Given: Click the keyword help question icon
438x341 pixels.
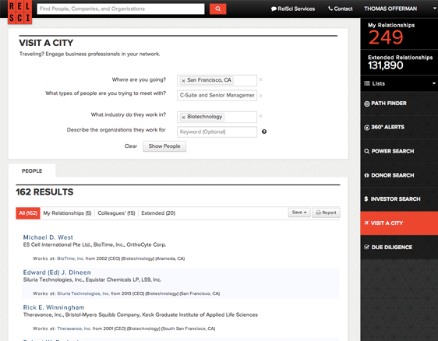Looking at the screenshot, I should coord(264,132).
